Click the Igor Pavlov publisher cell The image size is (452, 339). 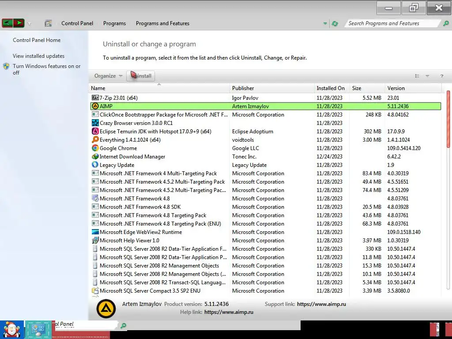245,98
